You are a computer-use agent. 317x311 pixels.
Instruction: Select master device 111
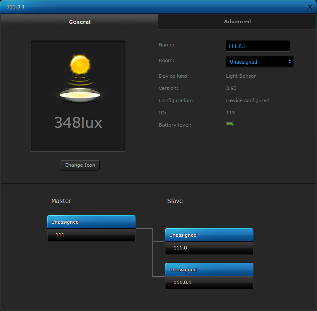91,235
